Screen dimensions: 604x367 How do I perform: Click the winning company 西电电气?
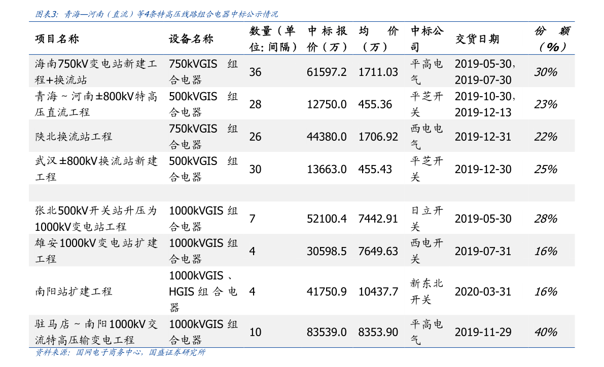click(x=427, y=137)
